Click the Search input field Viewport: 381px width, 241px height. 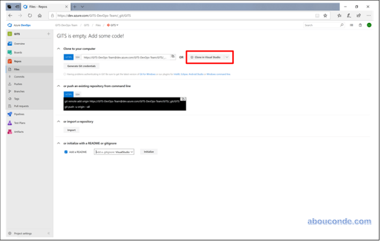coord(321,25)
